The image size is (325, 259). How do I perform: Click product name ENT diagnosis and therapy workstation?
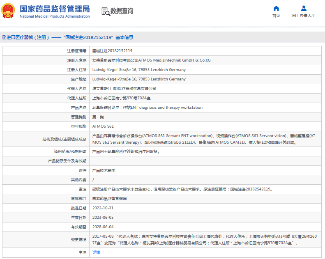pos(148,108)
